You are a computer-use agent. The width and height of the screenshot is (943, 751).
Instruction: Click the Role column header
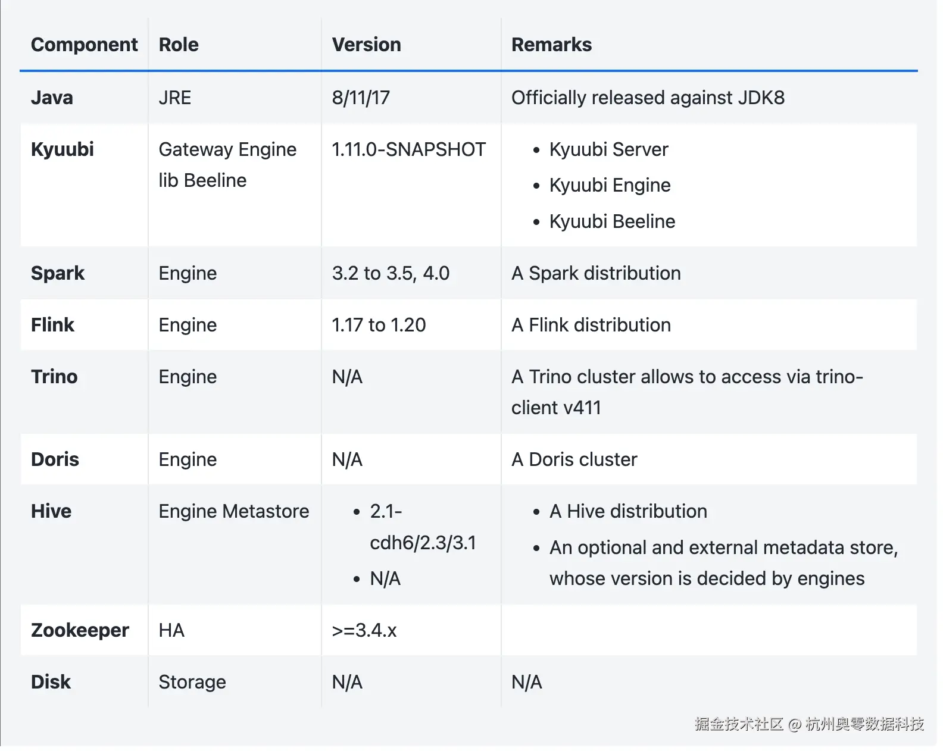[179, 45]
